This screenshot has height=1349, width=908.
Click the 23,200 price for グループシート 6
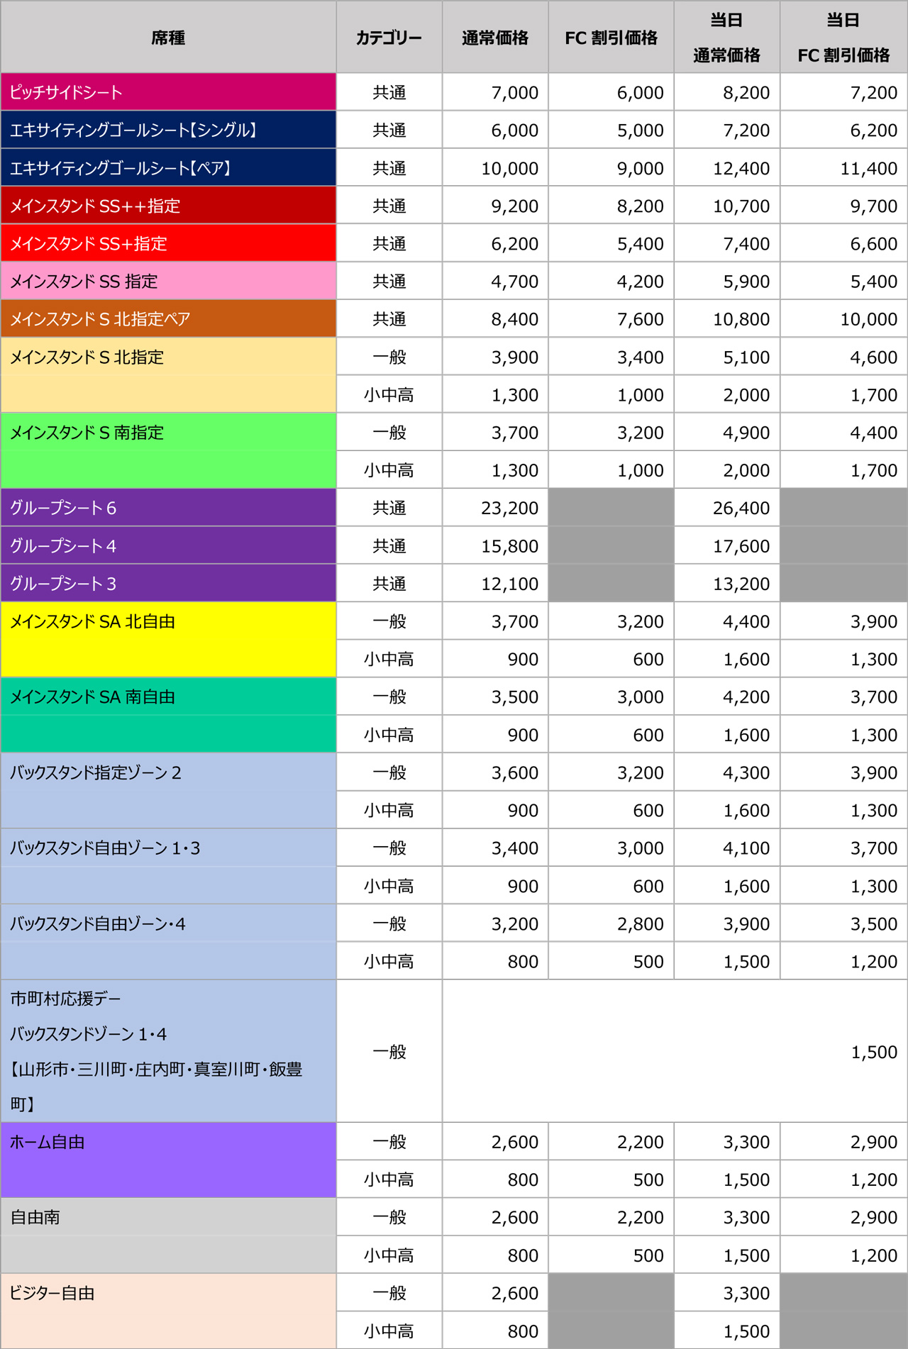[509, 508]
